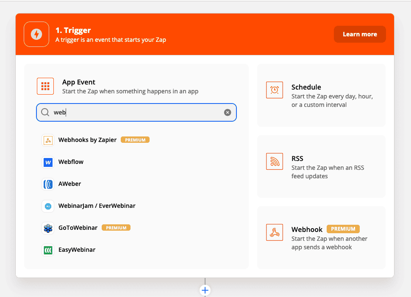
Task: Choose WebinarJam / EverWebinar from results
Action: tap(97, 206)
